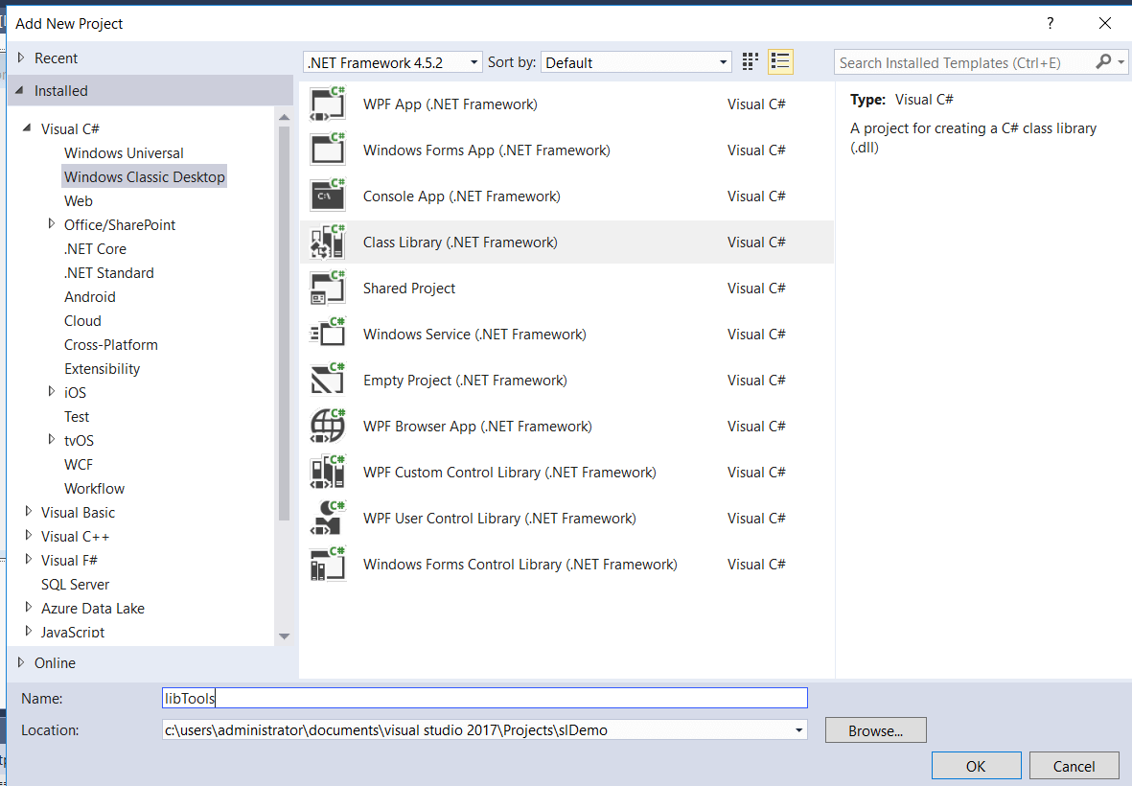The image size is (1132, 786).
Task: Select the Android category
Action: pos(89,296)
